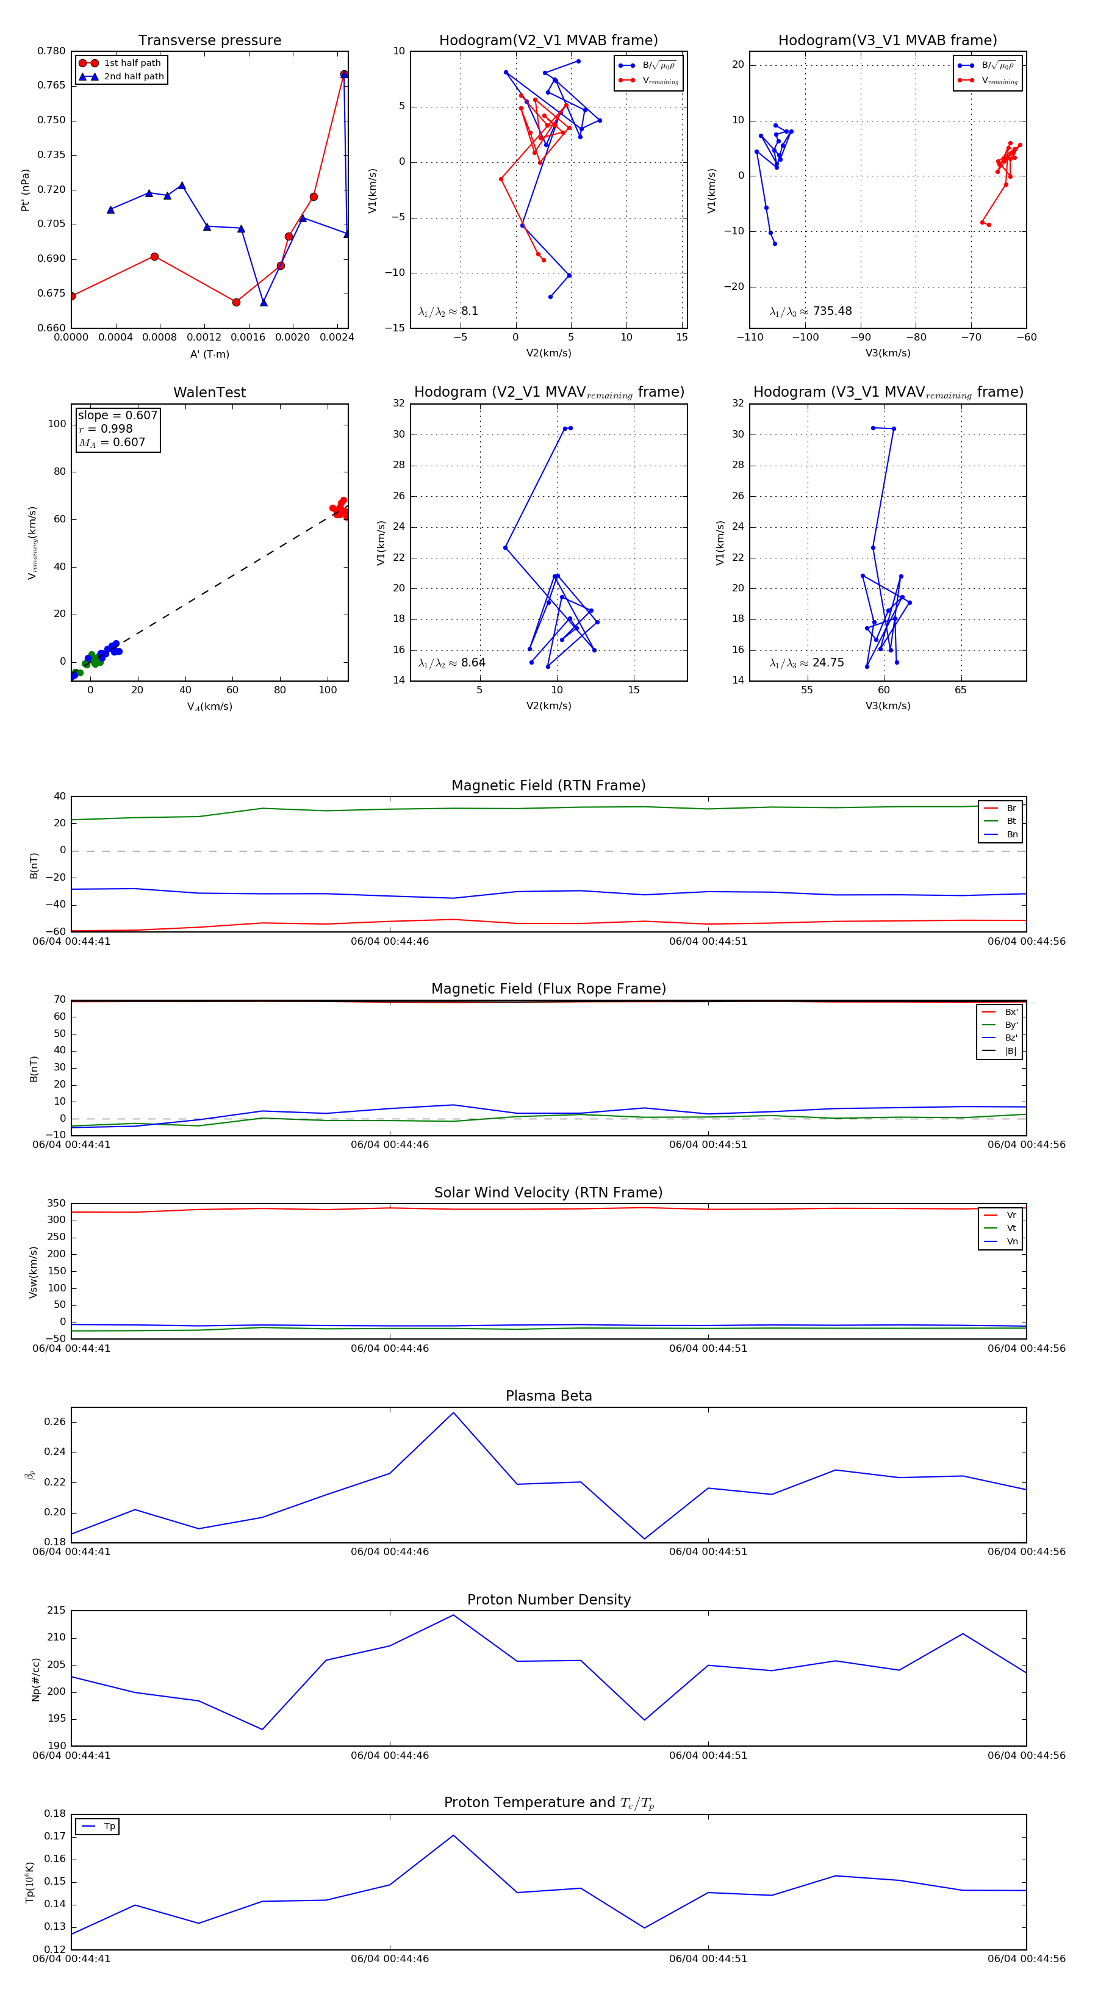1098x2014 pixels.
Task: Click the peak point of the Plasma Beta curve
Action: 453,1413
